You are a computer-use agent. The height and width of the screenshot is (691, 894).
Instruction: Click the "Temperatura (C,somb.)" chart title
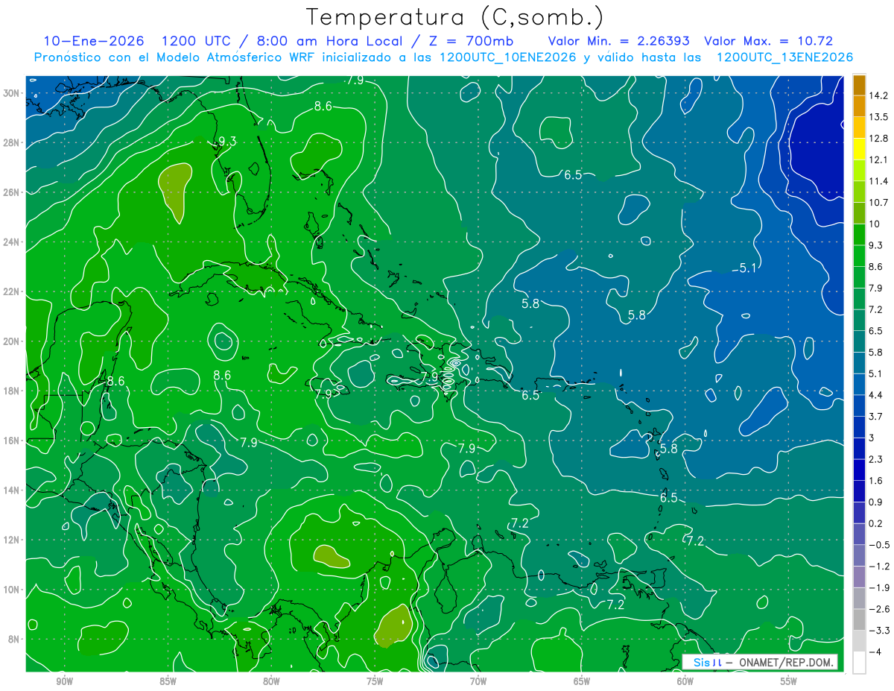[455, 17]
